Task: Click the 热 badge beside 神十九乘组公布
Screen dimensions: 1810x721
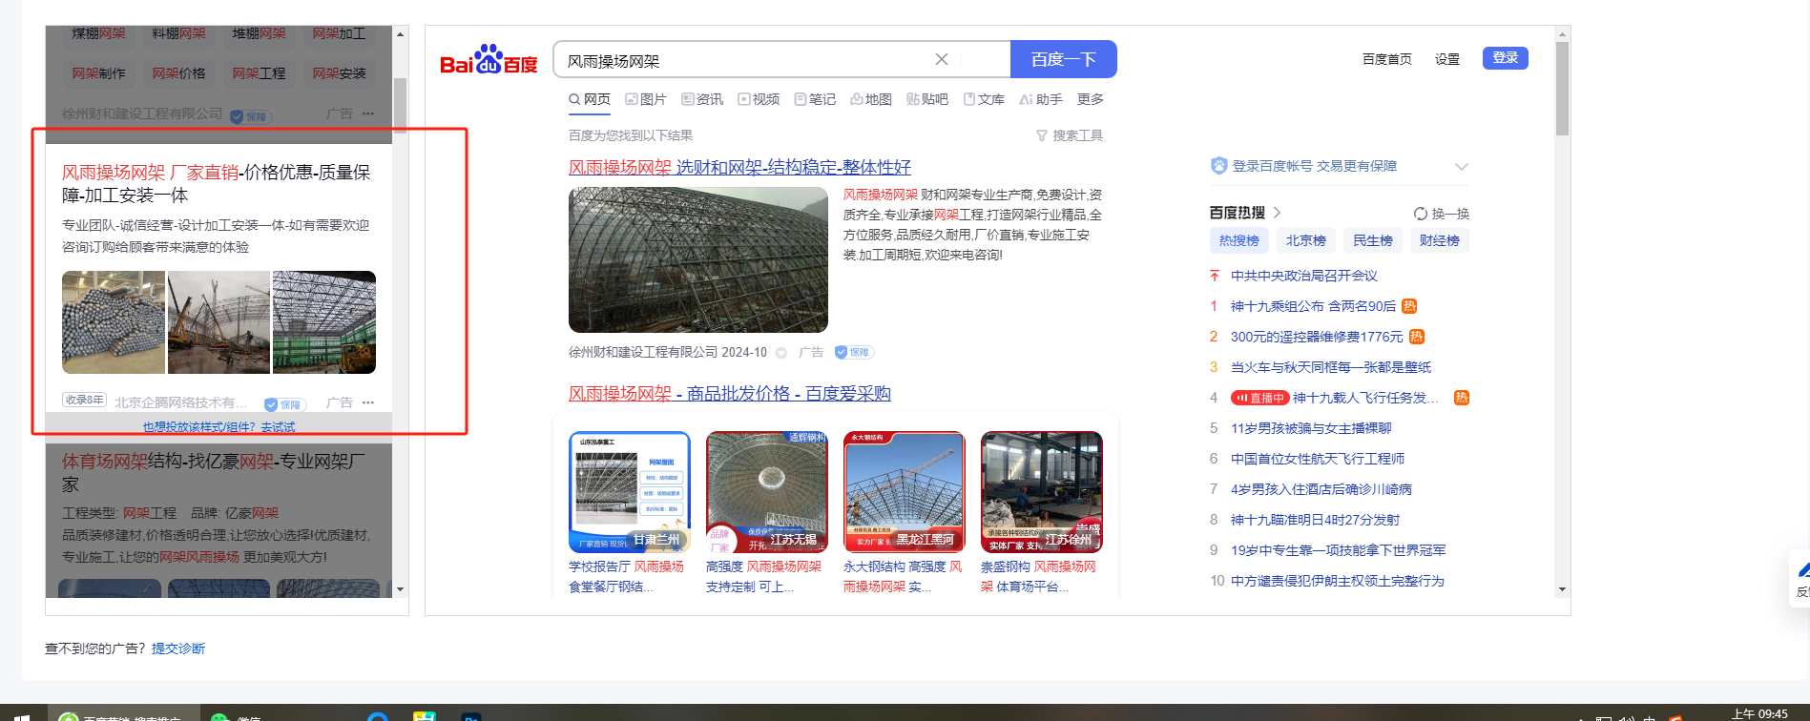Action: (x=1409, y=306)
